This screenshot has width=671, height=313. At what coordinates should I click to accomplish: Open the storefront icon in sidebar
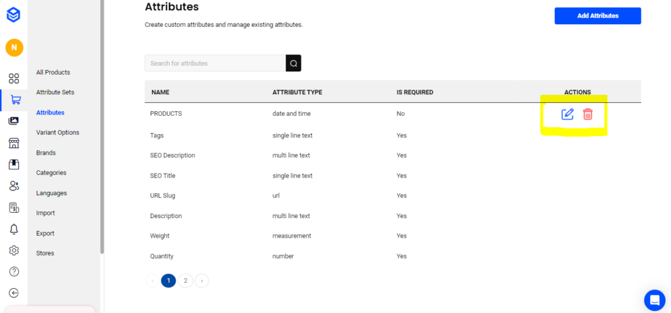coord(14,143)
